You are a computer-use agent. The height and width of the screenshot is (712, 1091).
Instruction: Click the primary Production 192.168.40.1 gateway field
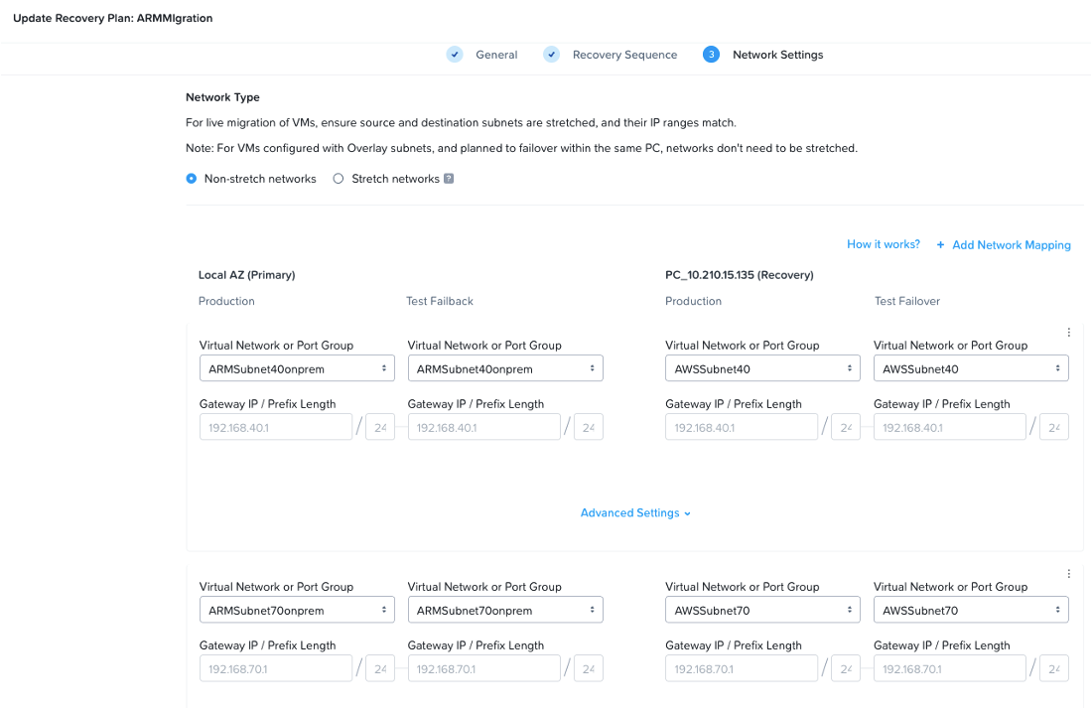[276, 427]
